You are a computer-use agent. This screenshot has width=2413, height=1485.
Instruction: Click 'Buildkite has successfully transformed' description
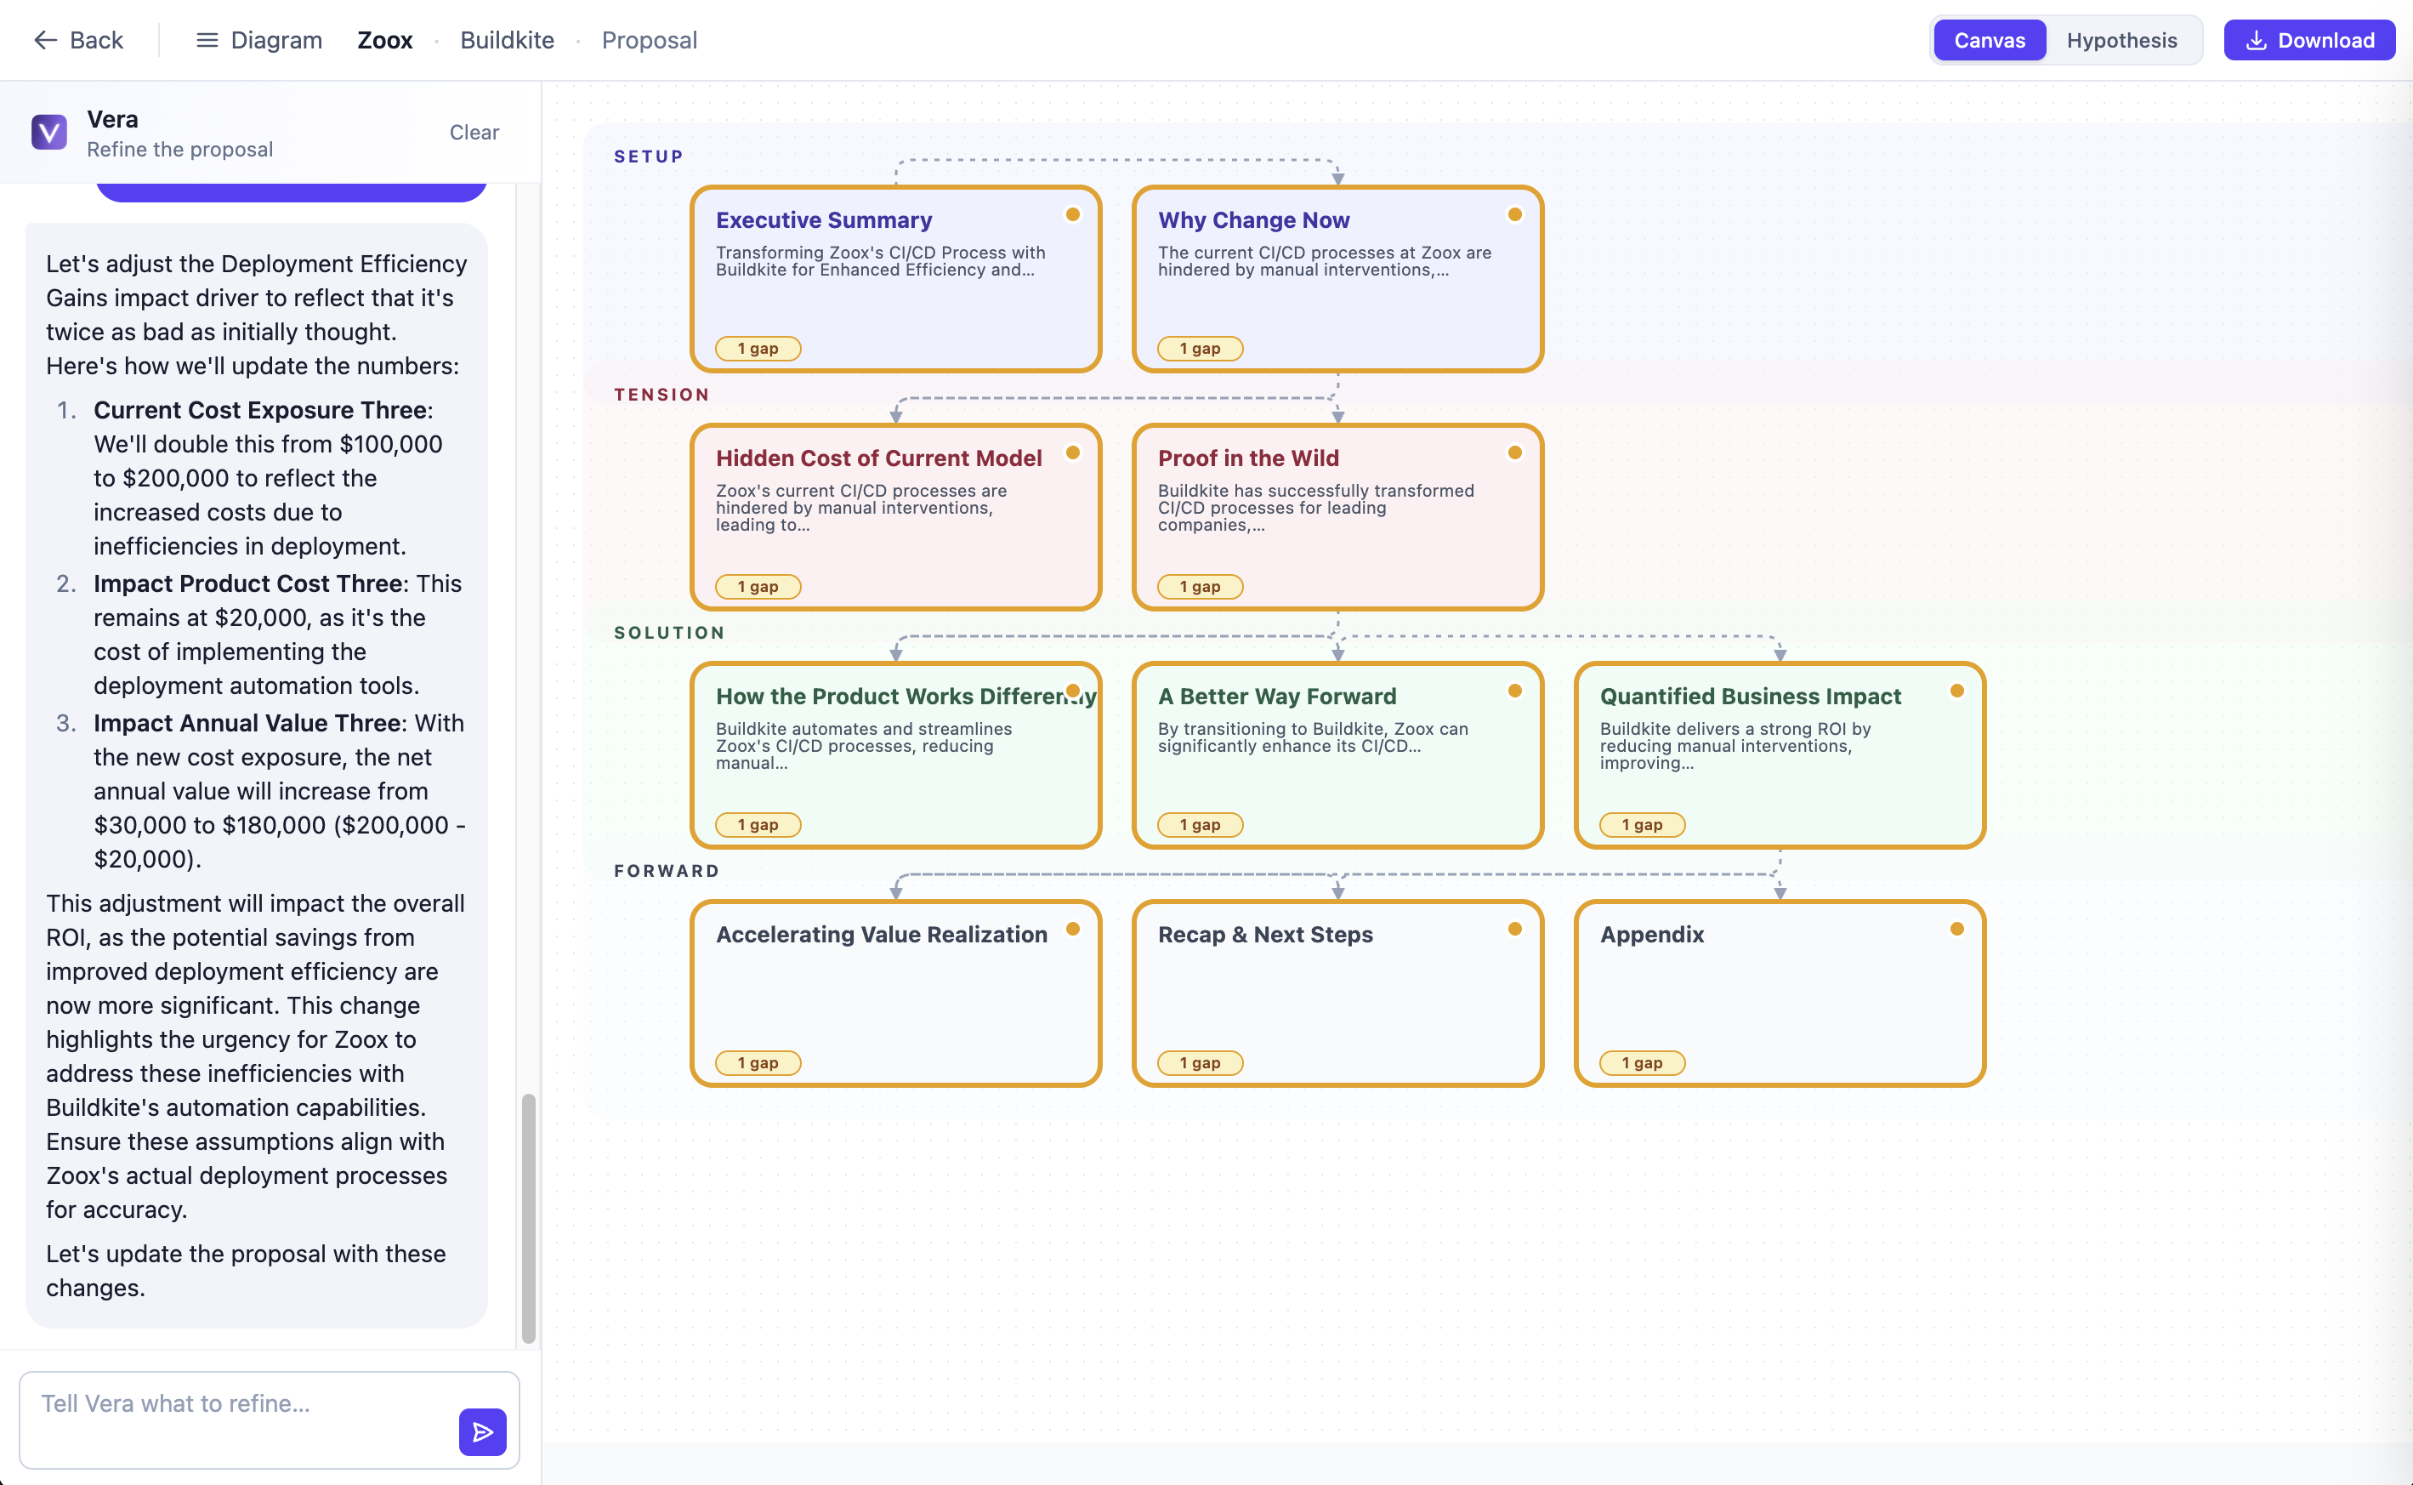pos(1315,508)
